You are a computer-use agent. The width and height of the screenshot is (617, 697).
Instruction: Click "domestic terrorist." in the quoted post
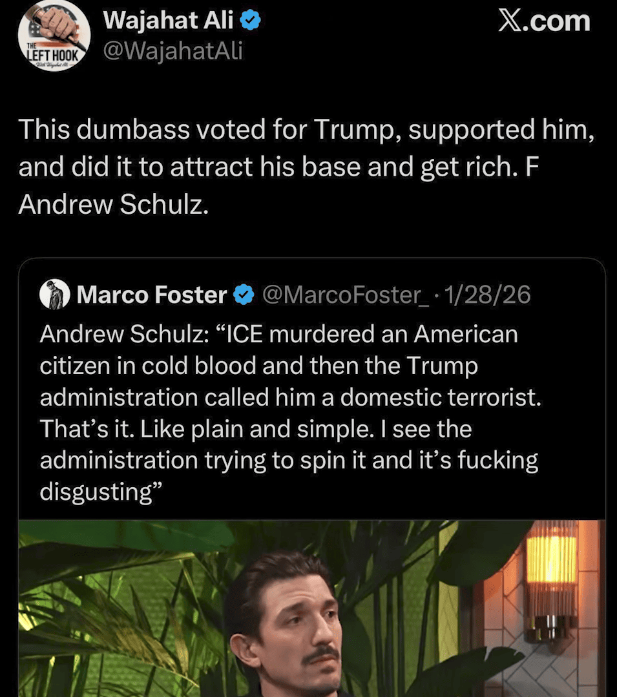pyautogui.click(x=441, y=397)
